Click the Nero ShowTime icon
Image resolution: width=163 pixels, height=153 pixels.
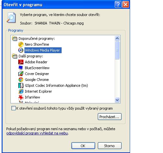tap(21, 44)
